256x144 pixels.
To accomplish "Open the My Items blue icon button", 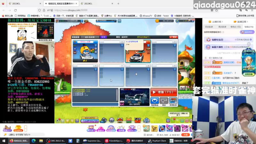I will [x=155, y=100].
